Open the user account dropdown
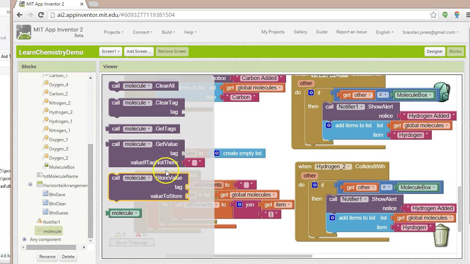Image resolution: width=470 pixels, height=264 pixels. point(431,32)
